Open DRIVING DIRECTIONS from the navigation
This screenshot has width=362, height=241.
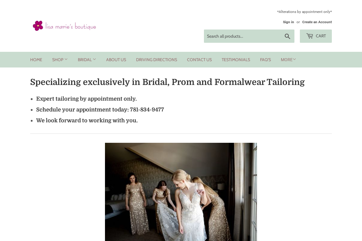click(157, 60)
